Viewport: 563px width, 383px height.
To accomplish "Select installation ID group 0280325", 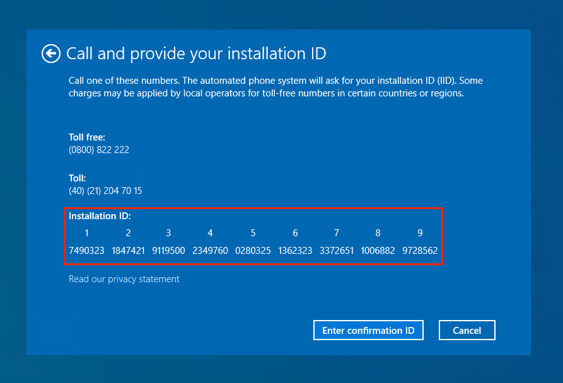I will (253, 251).
